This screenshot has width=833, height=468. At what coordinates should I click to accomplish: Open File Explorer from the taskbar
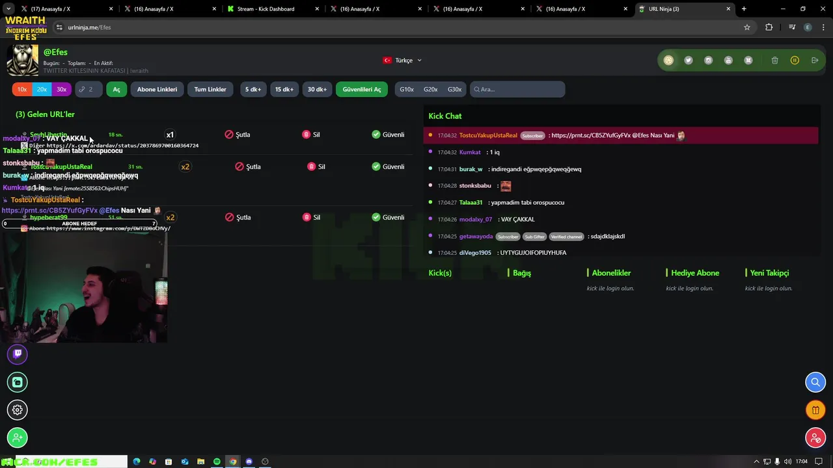point(200,461)
